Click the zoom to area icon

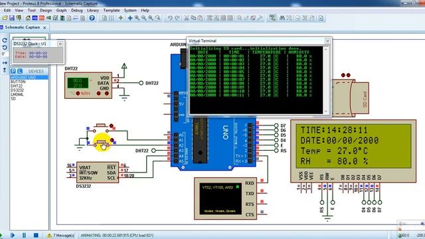(x=158, y=18)
